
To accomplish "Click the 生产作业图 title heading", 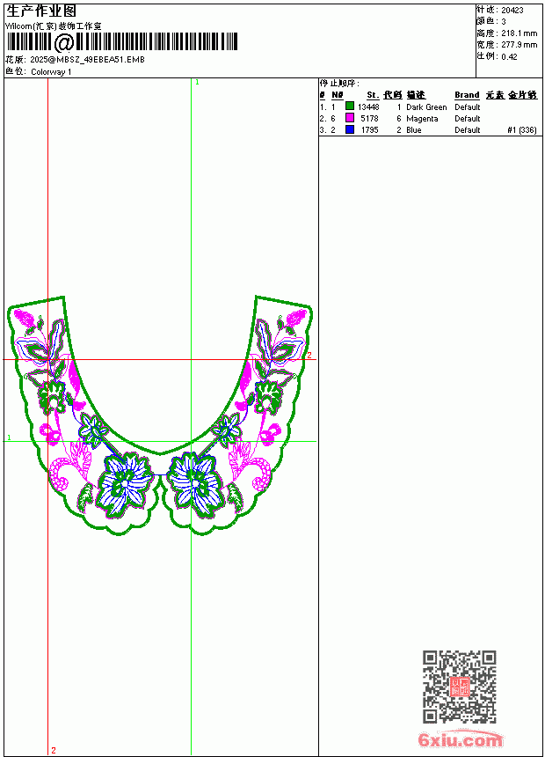I will [x=41, y=11].
